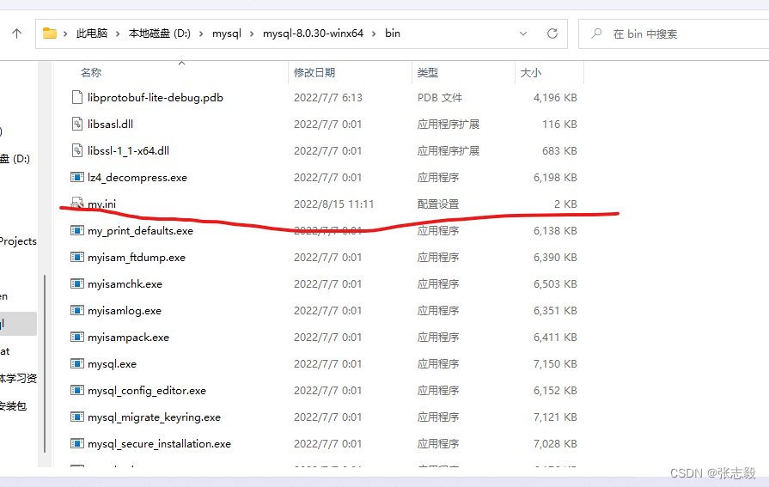
Task: Select file name libprotobuf-lite-debug.pdb
Action: (x=156, y=98)
